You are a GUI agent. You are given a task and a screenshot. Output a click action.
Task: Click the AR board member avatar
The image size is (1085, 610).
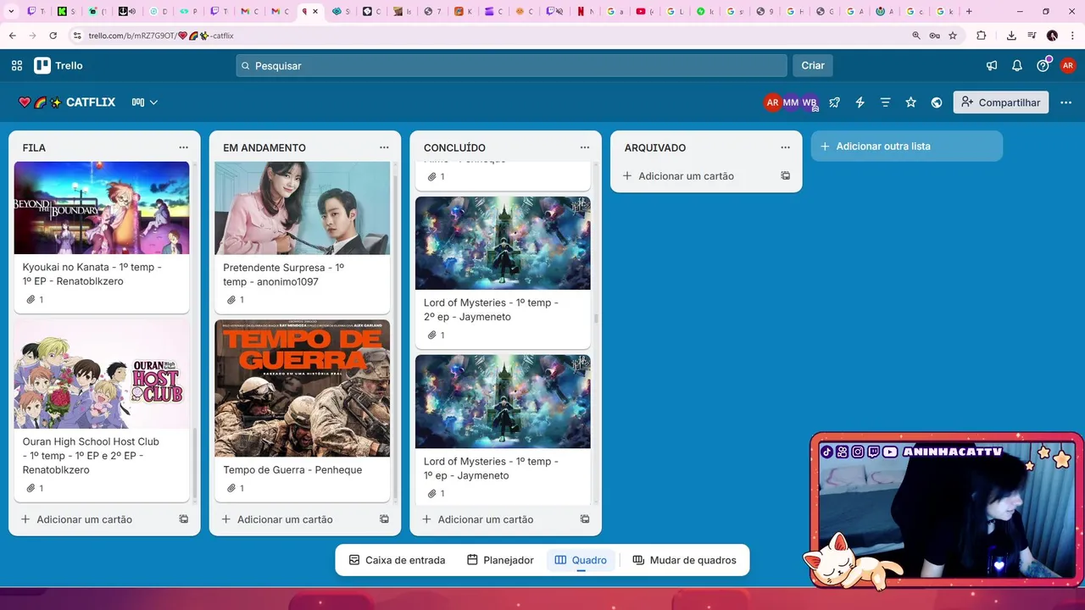coord(772,103)
